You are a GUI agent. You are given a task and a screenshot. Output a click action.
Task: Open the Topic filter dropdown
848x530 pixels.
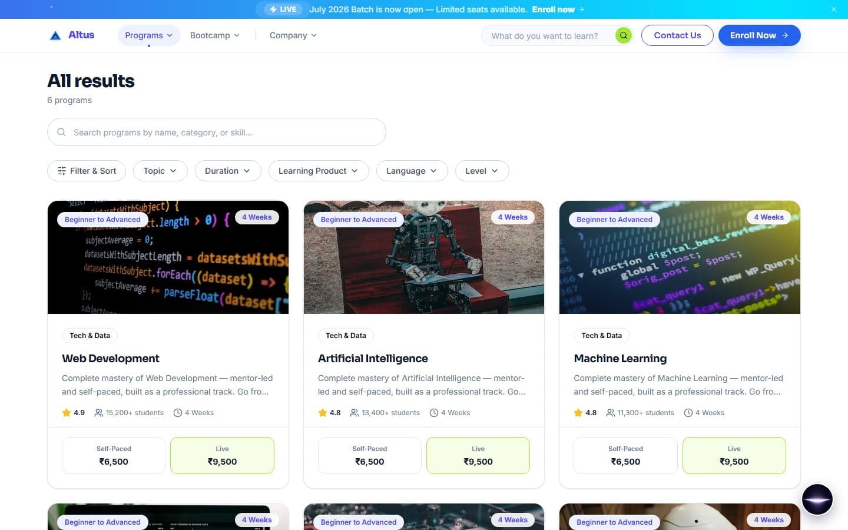[x=160, y=171]
